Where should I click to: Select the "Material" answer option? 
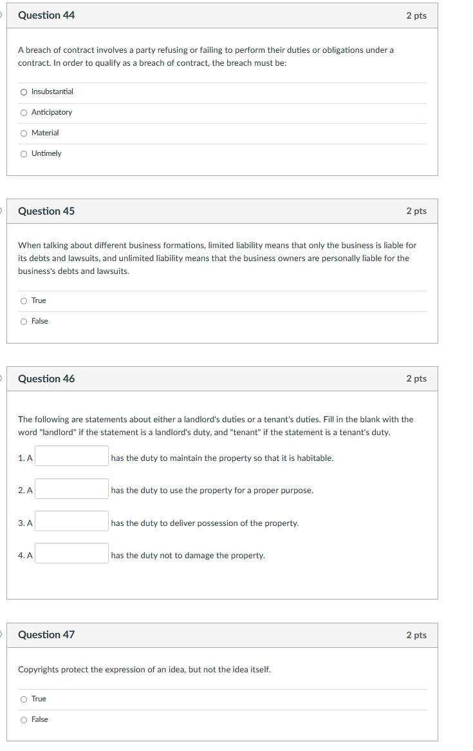point(23,133)
